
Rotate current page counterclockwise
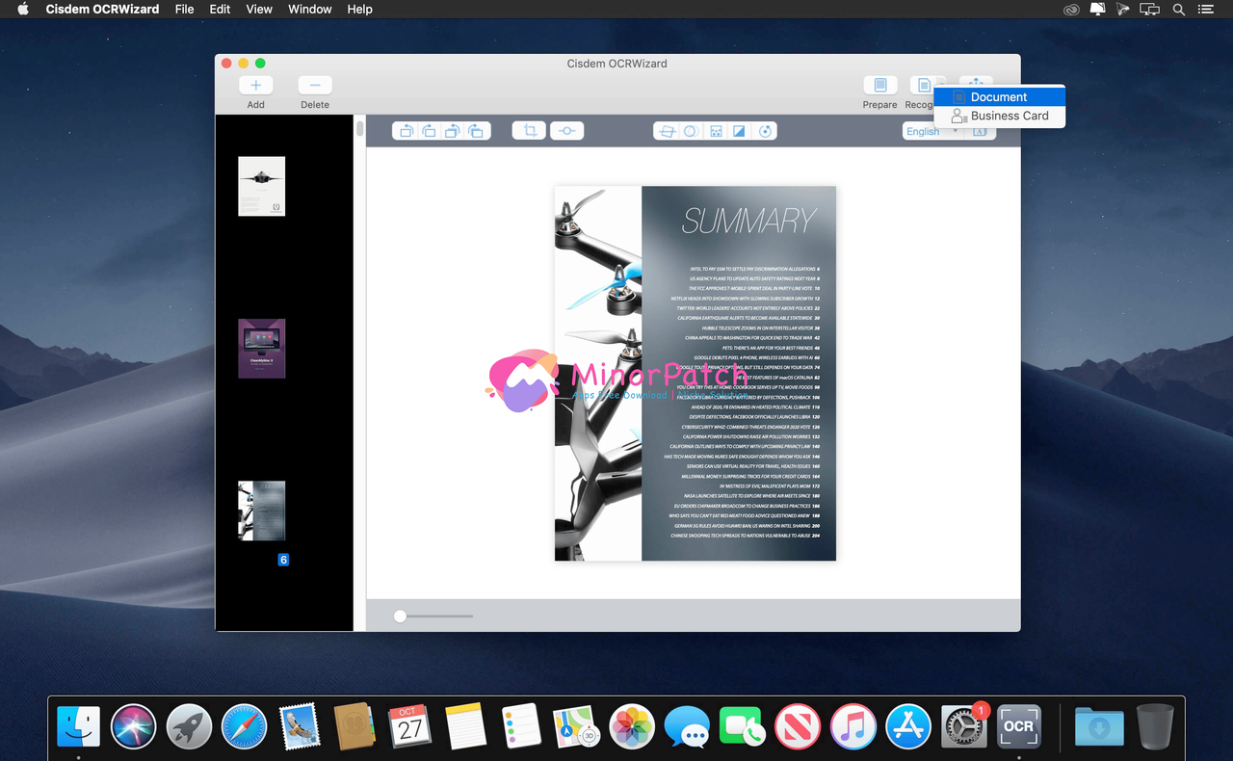pos(406,131)
